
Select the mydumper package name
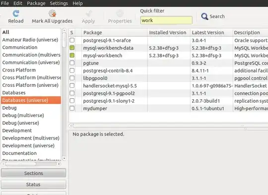tap(95, 109)
